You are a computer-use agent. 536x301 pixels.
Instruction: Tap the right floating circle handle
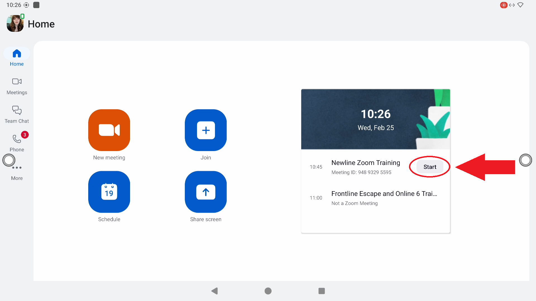[525, 160]
